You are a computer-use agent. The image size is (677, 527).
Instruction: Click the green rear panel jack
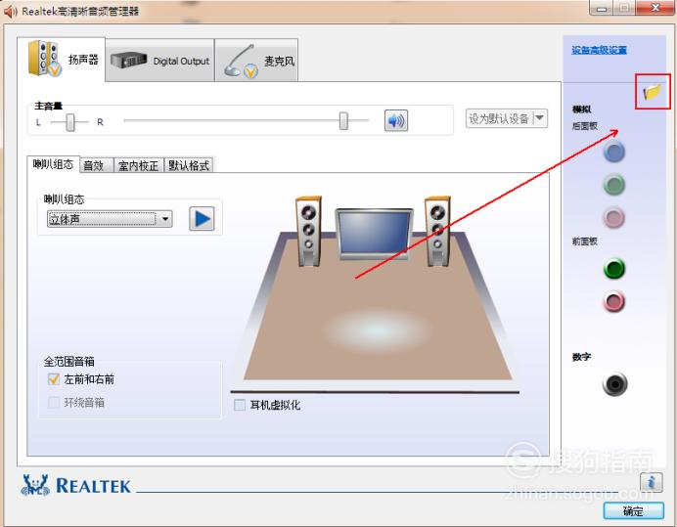pos(614,185)
